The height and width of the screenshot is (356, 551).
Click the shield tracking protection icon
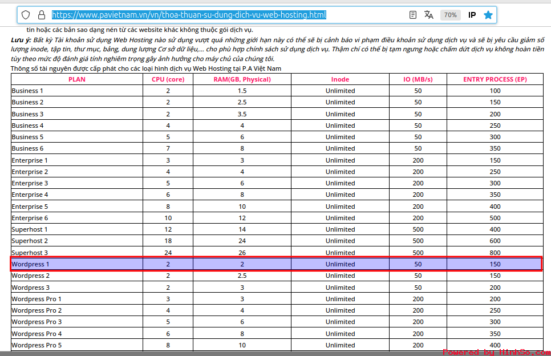point(26,15)
